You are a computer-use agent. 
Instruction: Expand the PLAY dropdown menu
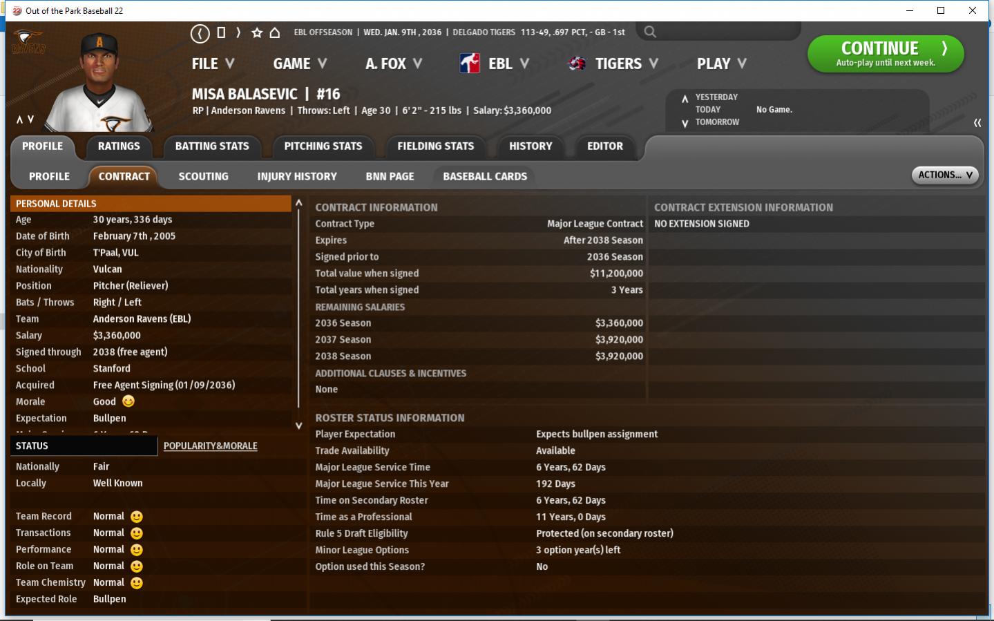(721, 64)
